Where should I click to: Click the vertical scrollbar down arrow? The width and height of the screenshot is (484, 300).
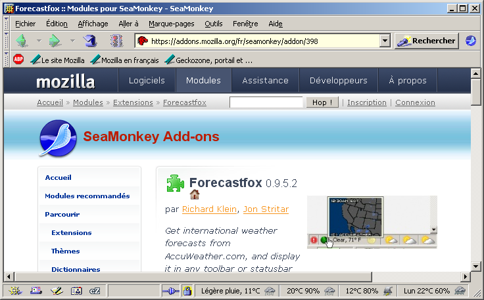(x=475, y=267)
